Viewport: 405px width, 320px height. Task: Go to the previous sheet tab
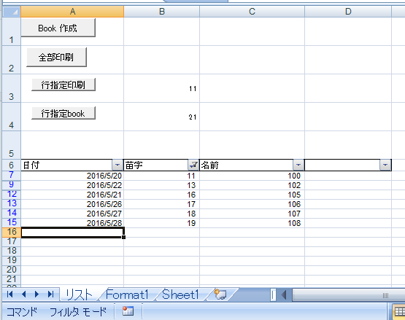(x=23, y=294)
